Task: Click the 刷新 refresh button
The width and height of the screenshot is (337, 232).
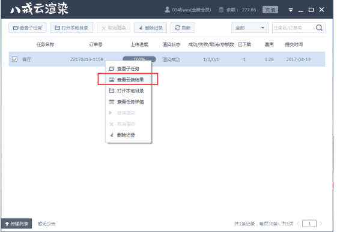Action: click(x=183, y=28)
